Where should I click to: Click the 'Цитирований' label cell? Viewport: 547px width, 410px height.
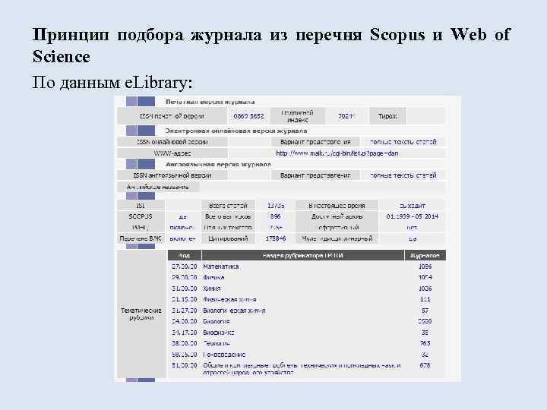click(228, 239)
